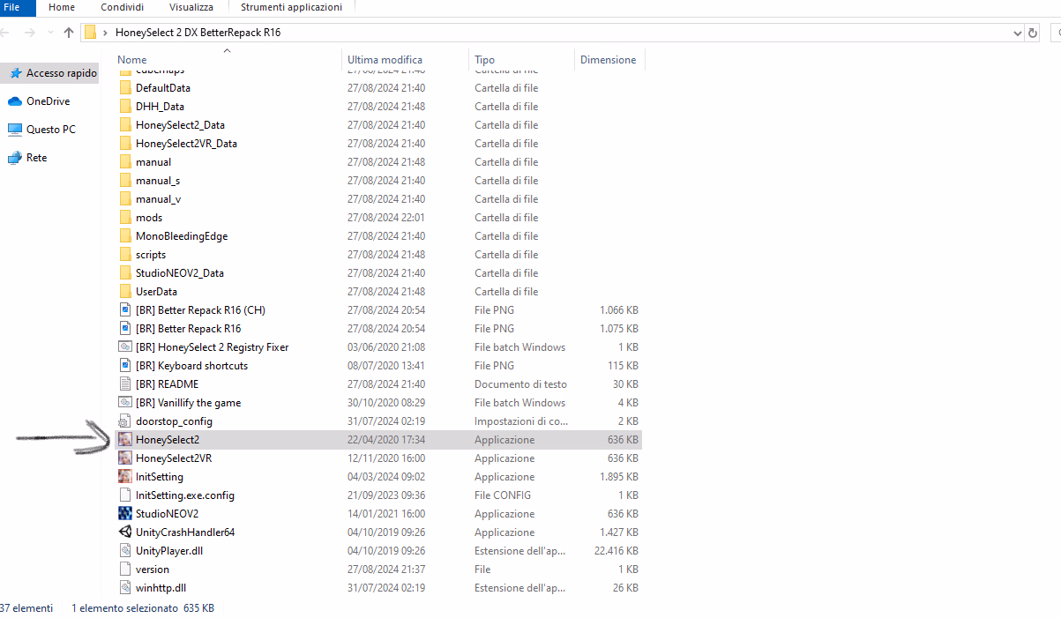
Task: Select the StudioNEOV2 application icon
Action: 125,513
